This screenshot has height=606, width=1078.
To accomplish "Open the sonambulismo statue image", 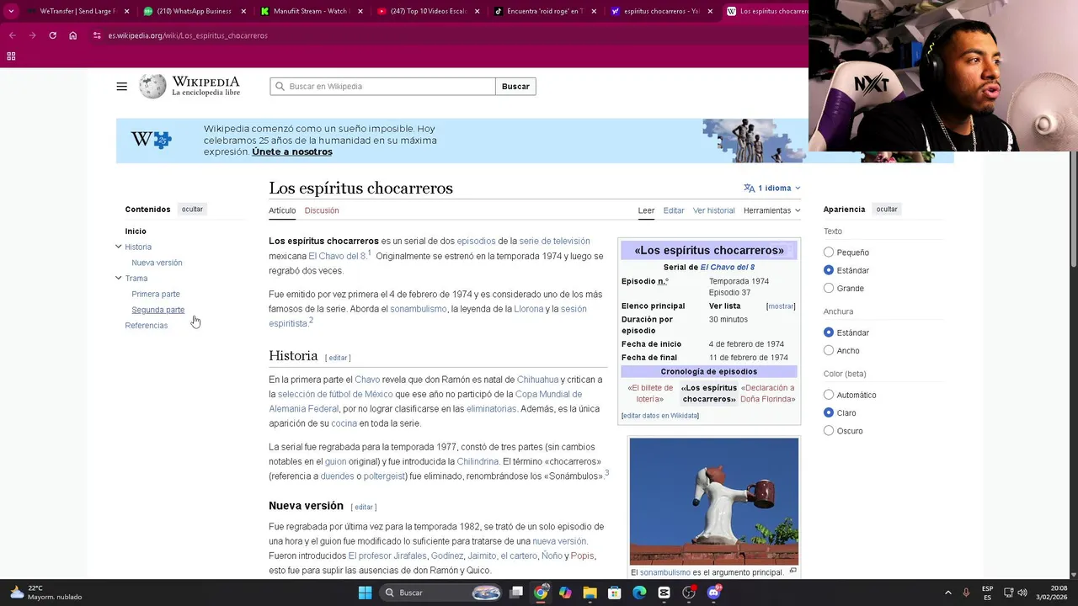I will [714, 501].
